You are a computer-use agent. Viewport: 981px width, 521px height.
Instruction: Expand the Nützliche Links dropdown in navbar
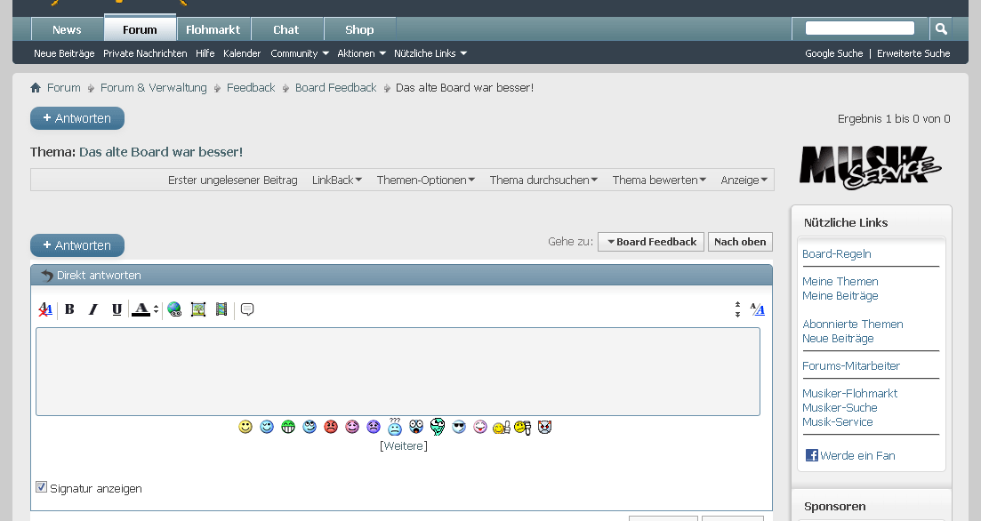[430, 53]
